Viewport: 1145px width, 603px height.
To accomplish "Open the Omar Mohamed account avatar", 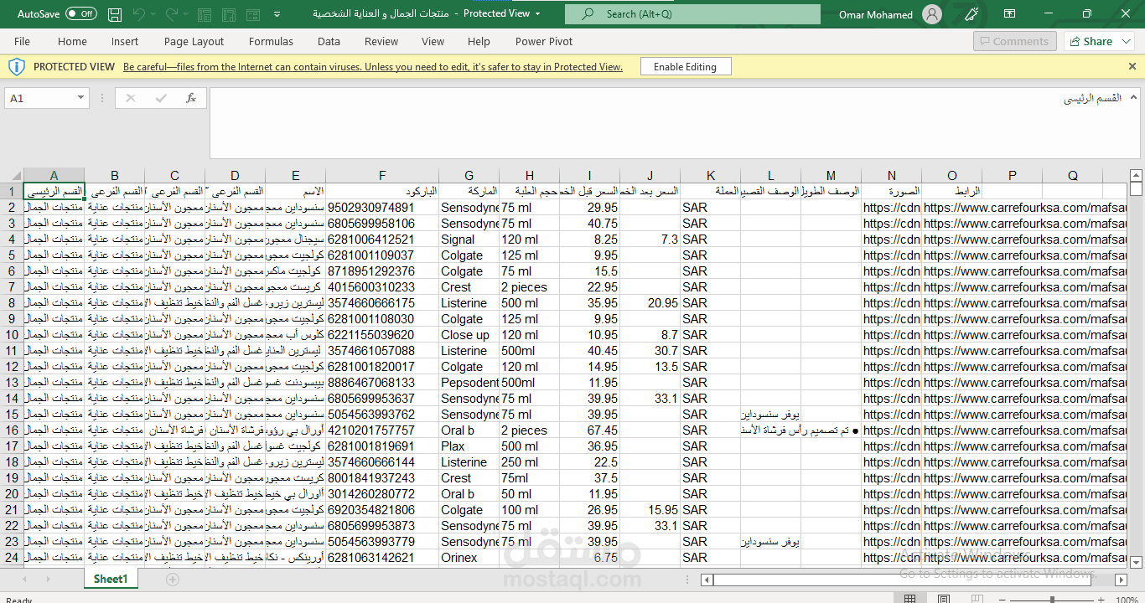I will pyautogui.click(x=931, y=14).
